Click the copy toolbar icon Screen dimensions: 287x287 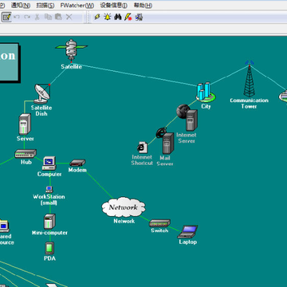coord(48,17)
